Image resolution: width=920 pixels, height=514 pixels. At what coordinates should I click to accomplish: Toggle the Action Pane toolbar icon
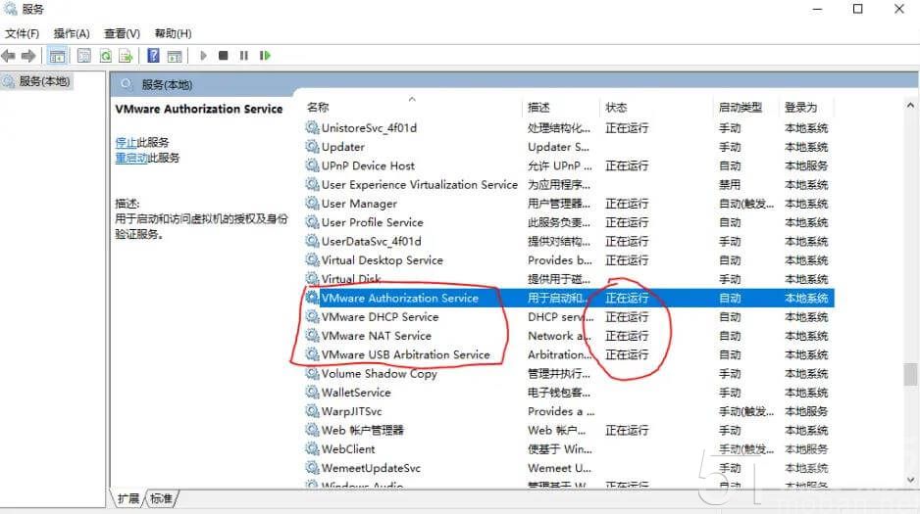[175, 56]
